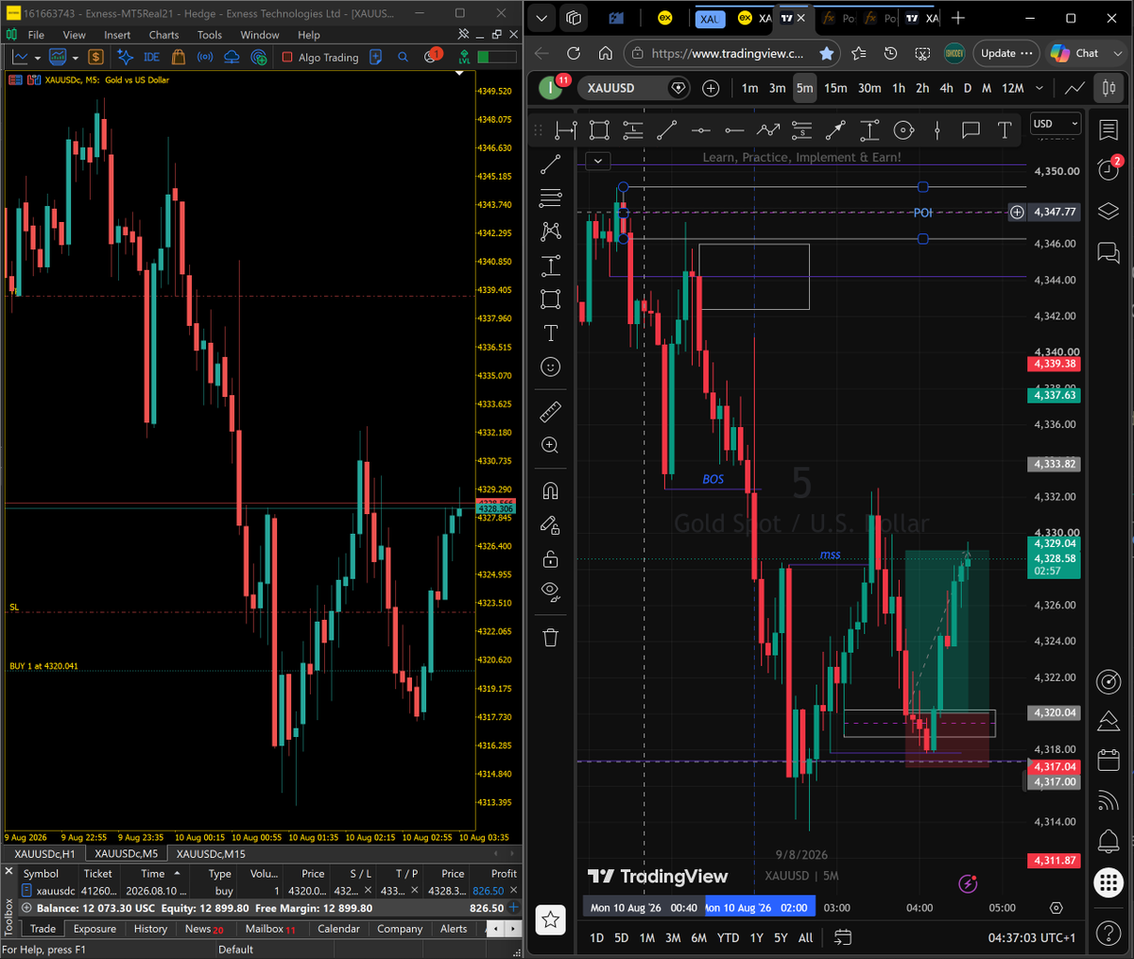Remove drawings with the trash icon

pos(551,637)
